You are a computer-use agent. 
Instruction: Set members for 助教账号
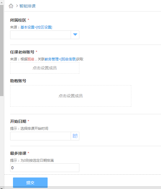71,96
